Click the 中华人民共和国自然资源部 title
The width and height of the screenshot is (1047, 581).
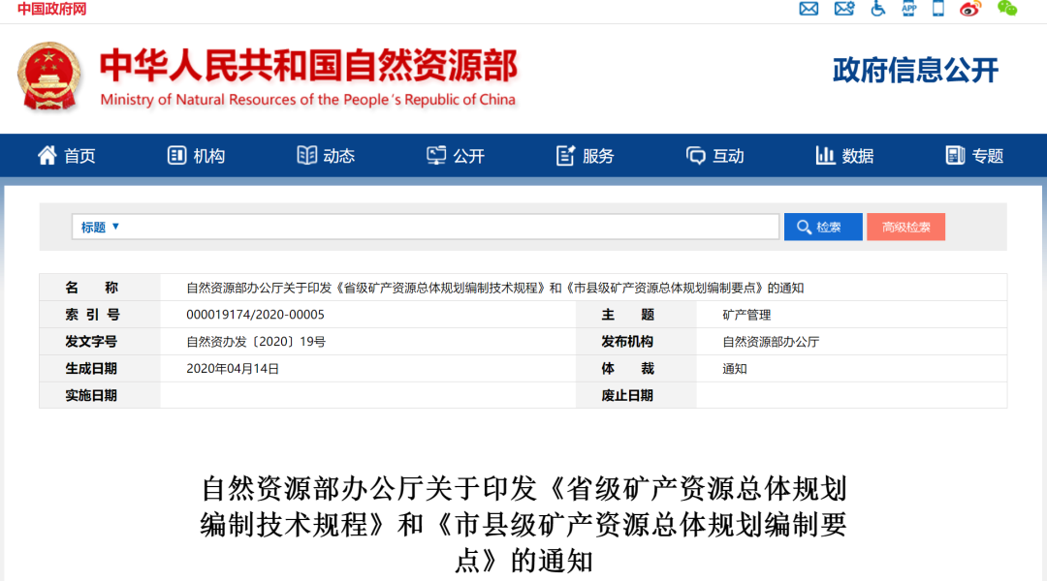click(308, 66)
